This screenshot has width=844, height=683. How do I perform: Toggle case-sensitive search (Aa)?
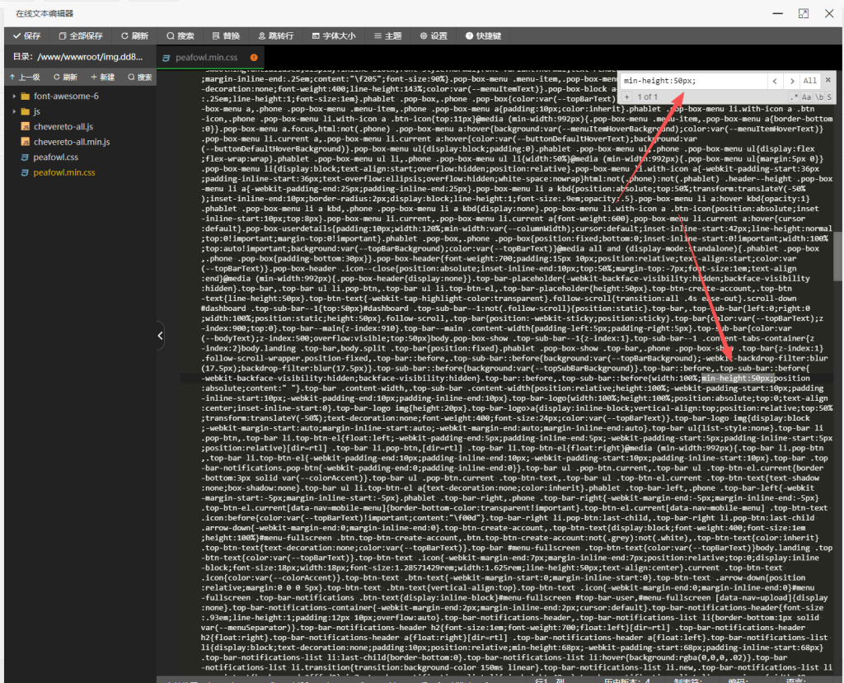807,97
